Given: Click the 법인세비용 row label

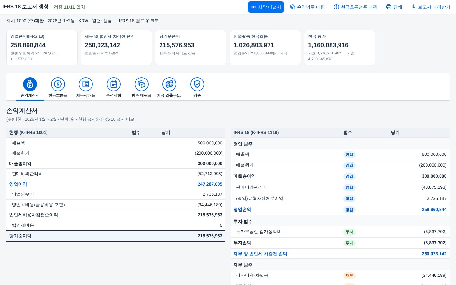Looking at the screenshot, I should (x=23, y=225).
